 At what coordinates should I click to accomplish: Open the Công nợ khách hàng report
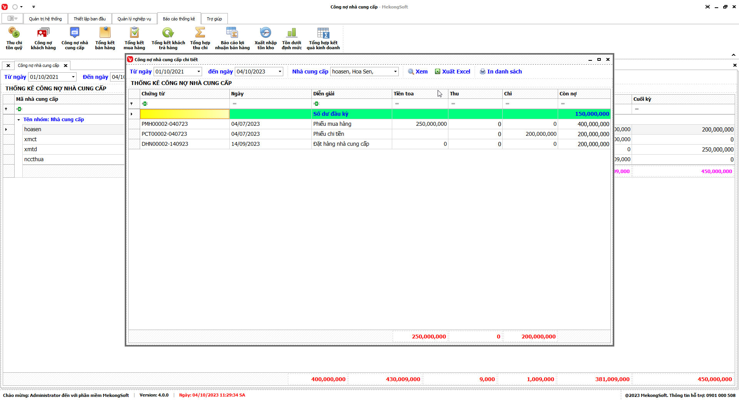43,38
